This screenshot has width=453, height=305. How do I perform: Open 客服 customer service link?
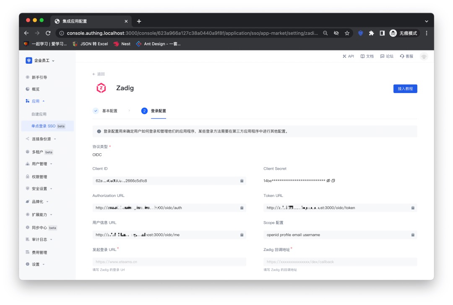pos(406,56)
